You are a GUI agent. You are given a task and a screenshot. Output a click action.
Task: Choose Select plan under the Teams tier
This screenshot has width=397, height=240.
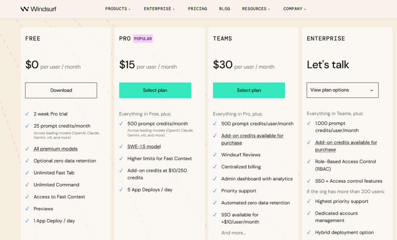tap(249, 90)
